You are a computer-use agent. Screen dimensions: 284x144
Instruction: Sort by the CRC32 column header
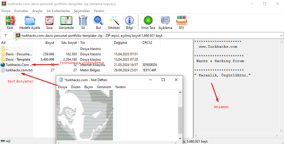pos(150,43)
